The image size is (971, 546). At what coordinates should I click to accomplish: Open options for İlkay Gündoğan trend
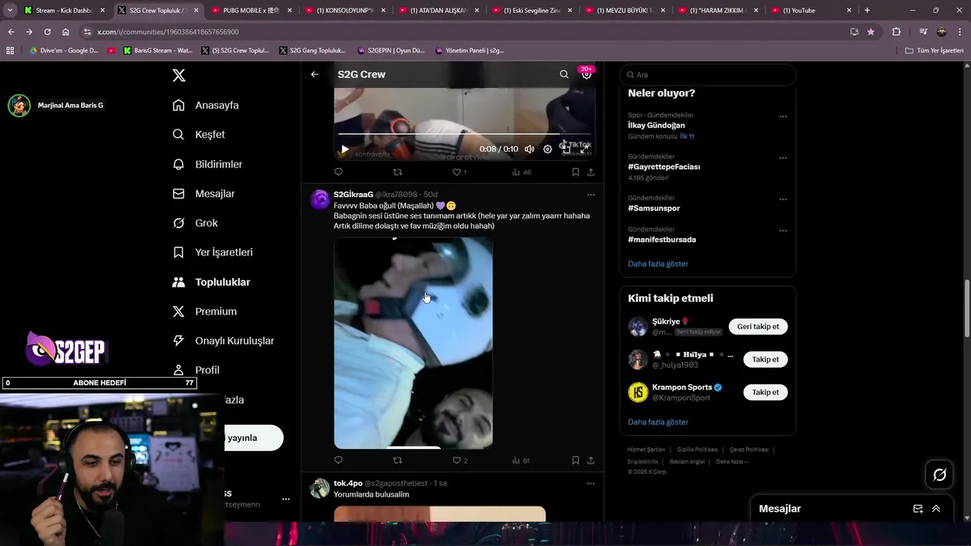point(783,117)
